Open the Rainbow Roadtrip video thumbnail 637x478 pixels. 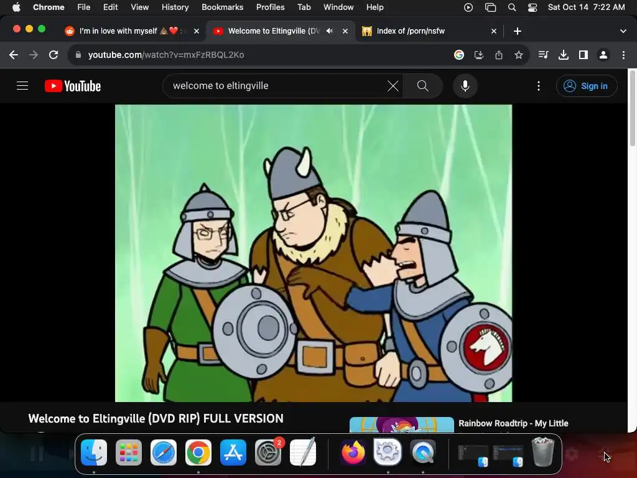point(401,424)
